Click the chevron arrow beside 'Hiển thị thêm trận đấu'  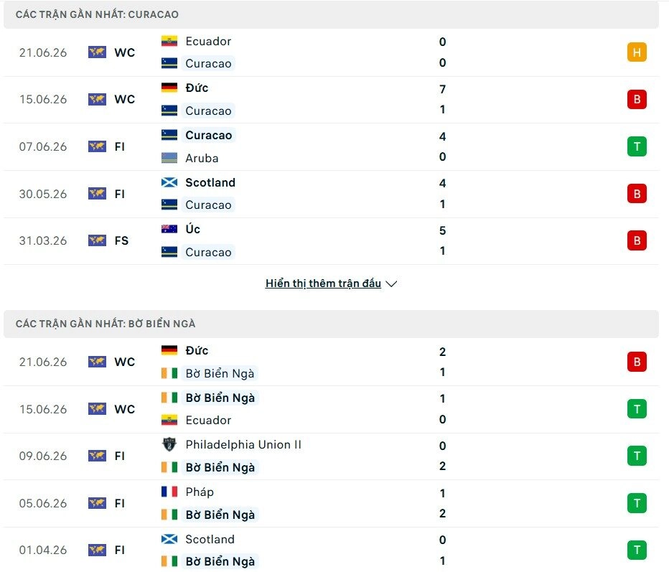click(391, 283)
